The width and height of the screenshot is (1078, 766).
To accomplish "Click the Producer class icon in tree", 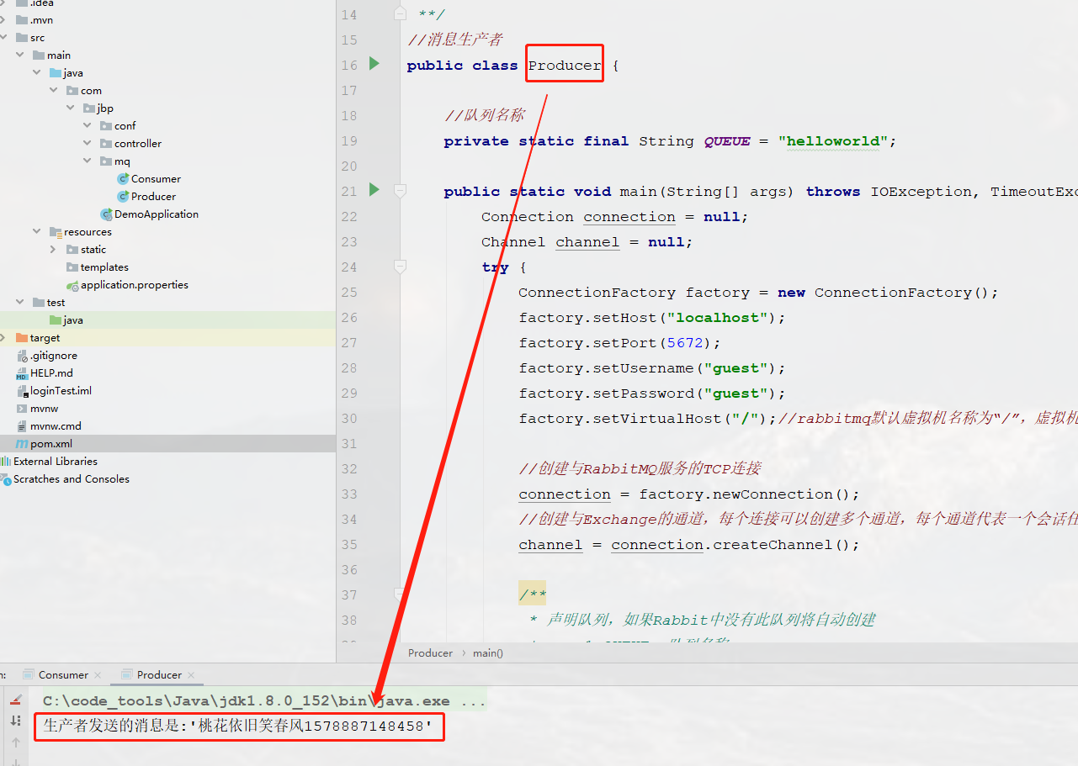I will (x=123, y=197).
